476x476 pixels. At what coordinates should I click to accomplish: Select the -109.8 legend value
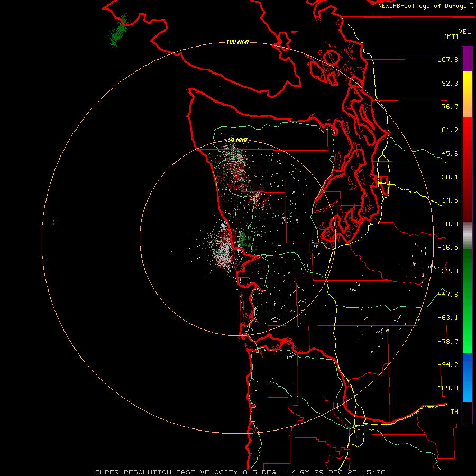(446, 388)
